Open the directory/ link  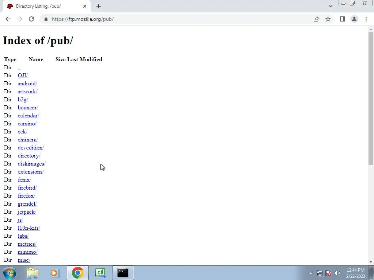coord(29,156)
